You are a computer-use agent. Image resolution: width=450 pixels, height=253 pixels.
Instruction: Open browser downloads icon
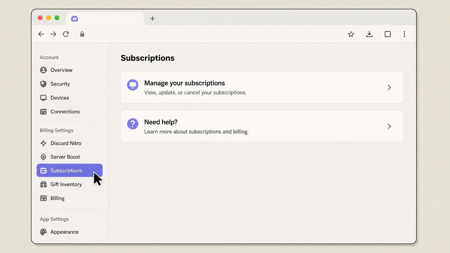369,34
